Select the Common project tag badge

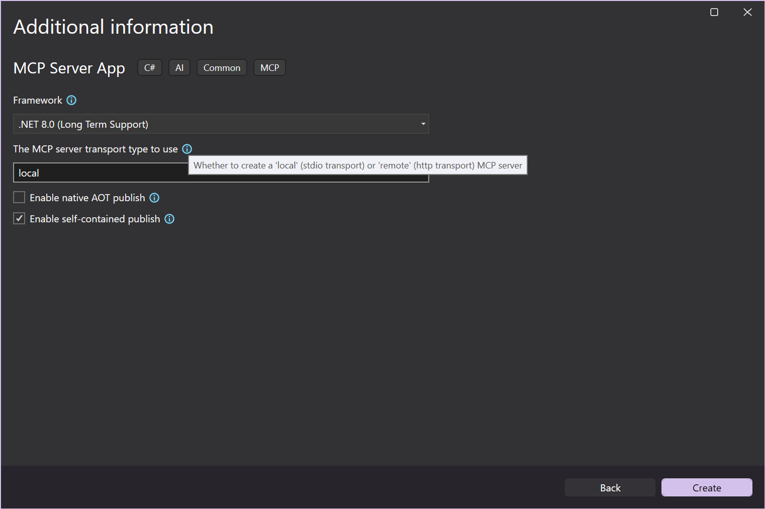222,67
